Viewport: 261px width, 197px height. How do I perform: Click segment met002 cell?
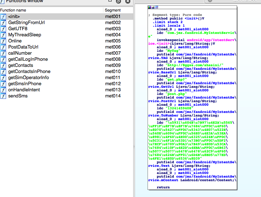[x=113, y=23]
